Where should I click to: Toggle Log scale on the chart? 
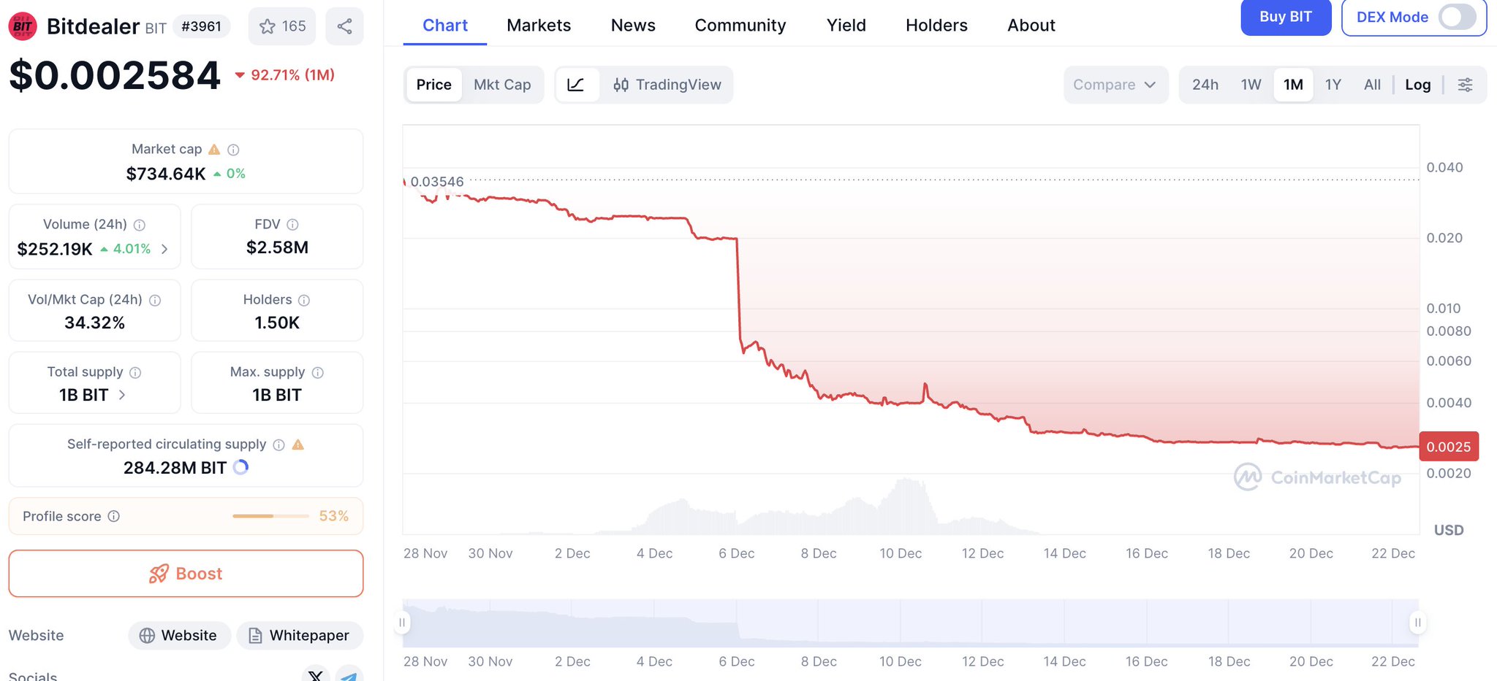click(1417, 85)
